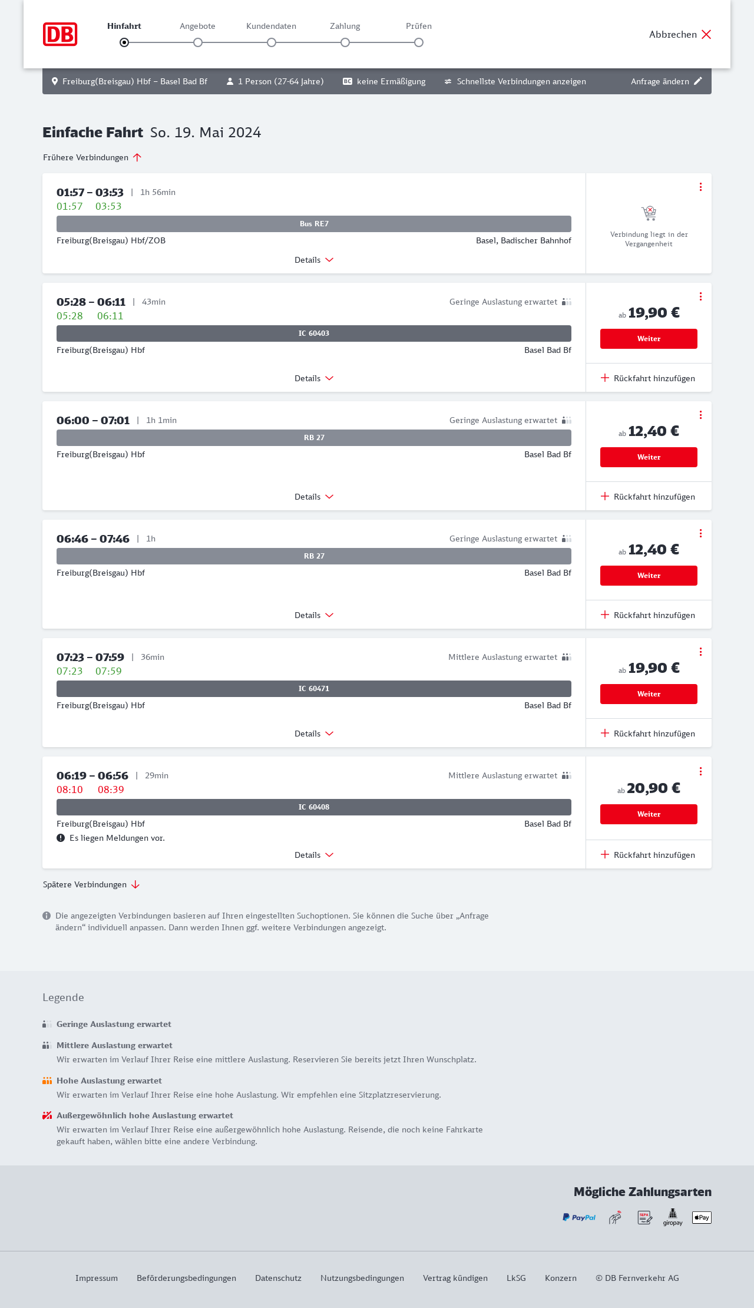Load Spätere Verbindungen
Viewport: 754px width, 1308px height.
pos(91,884)
